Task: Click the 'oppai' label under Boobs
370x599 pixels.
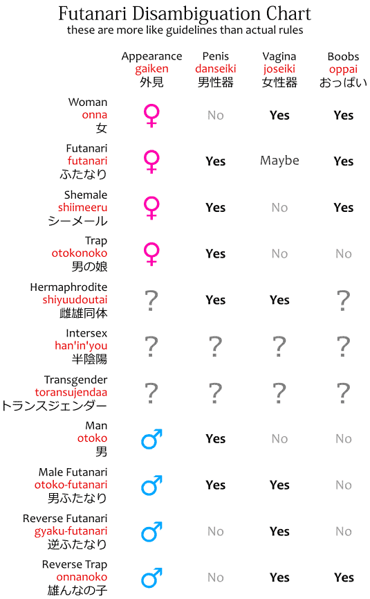Action: click(x=343, y=69)
